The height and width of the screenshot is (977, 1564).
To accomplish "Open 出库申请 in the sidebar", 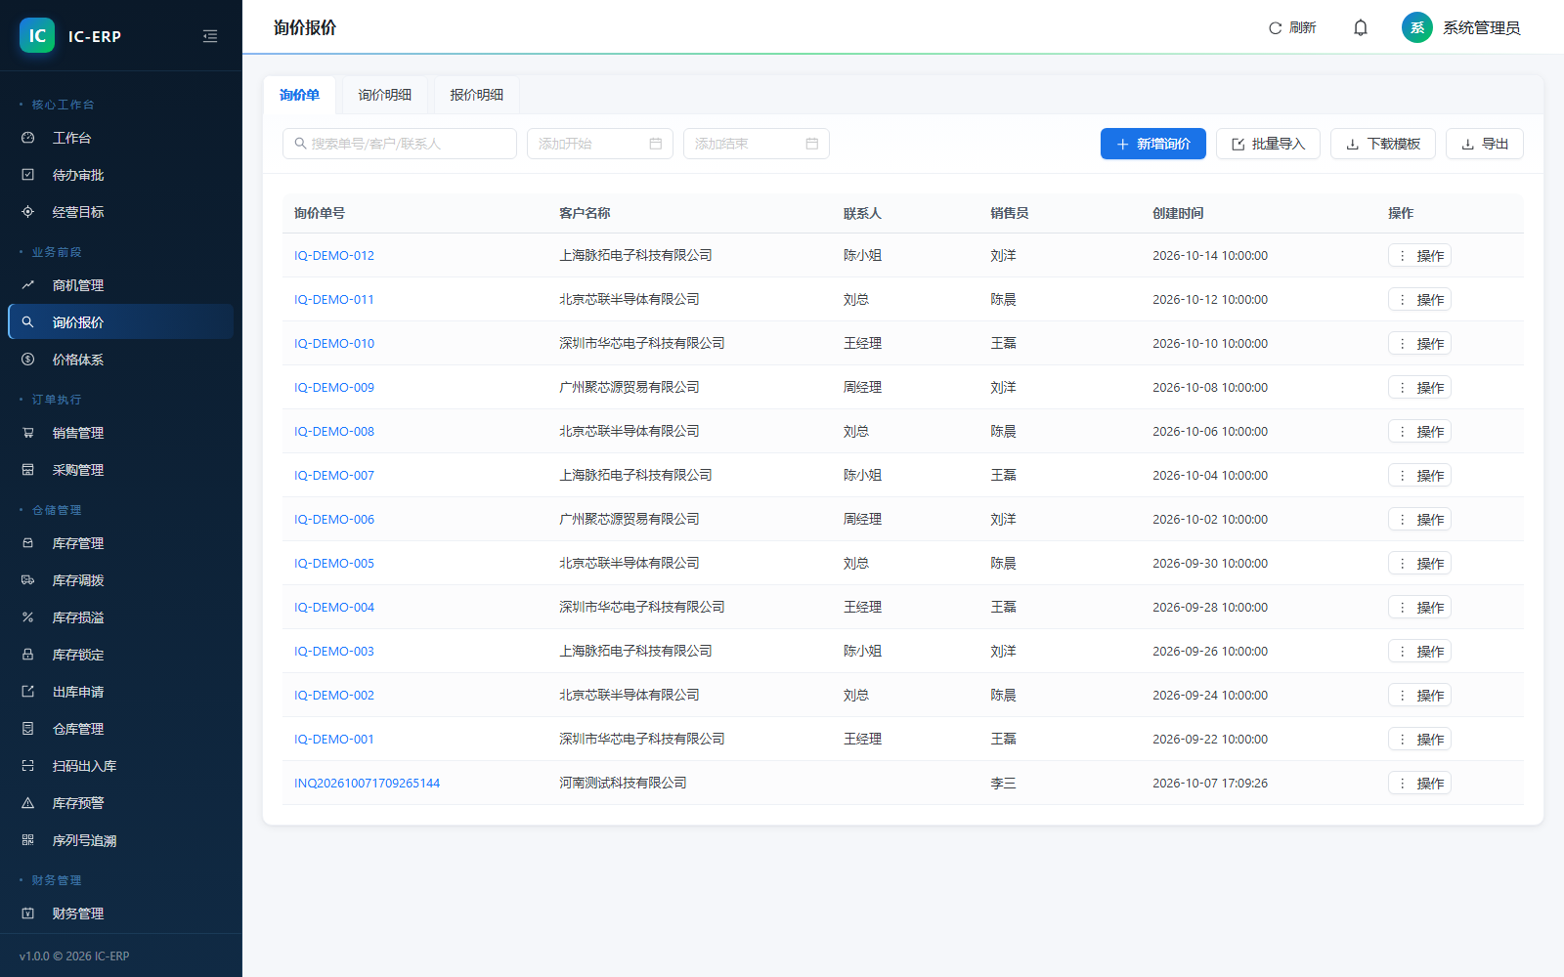I will tap(121, 692).
